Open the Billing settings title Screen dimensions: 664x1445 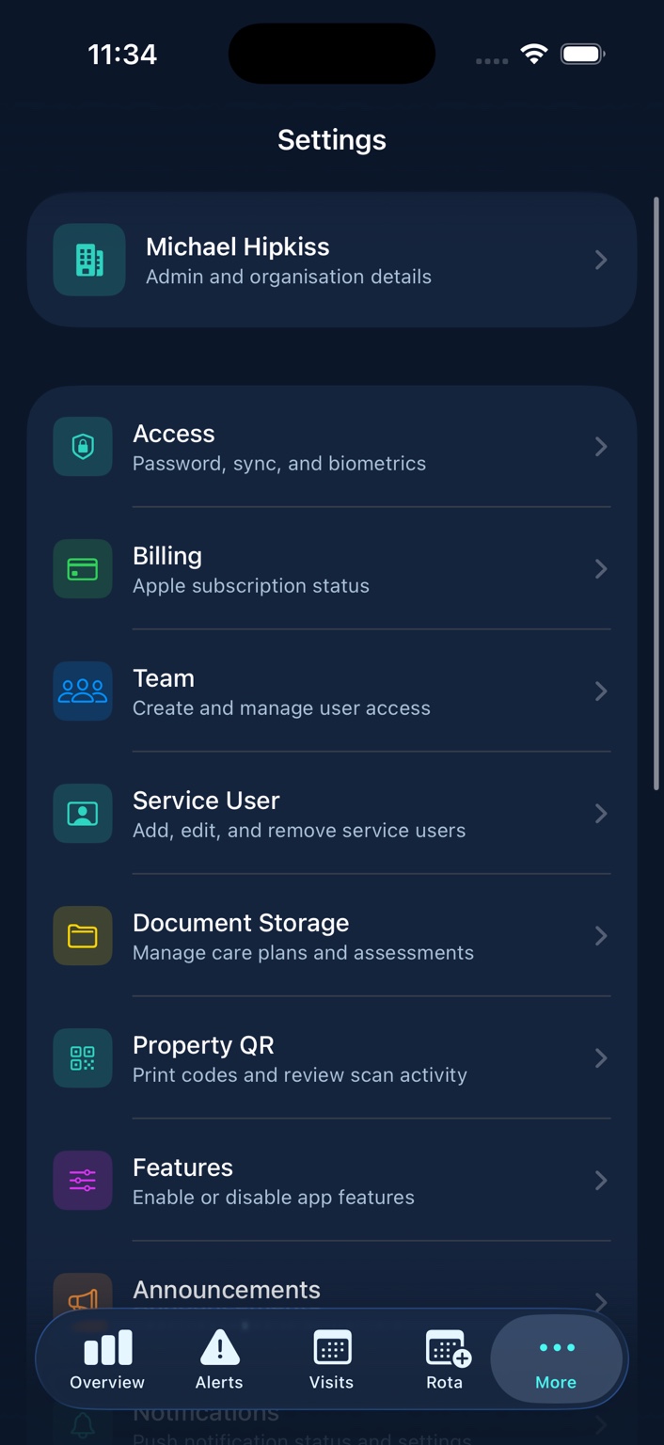pos(167,556)
